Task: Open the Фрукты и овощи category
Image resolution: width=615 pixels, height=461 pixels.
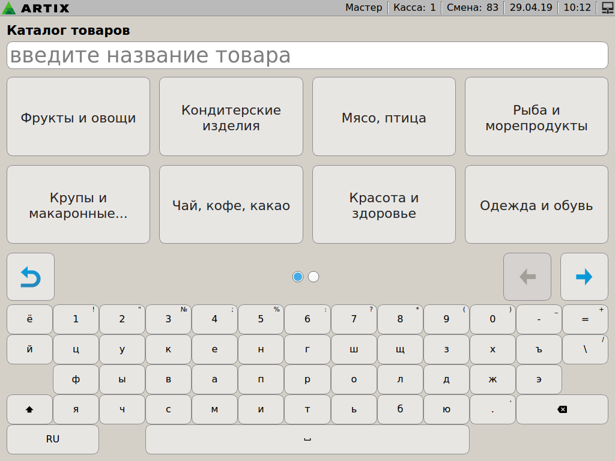Action: 78,116
